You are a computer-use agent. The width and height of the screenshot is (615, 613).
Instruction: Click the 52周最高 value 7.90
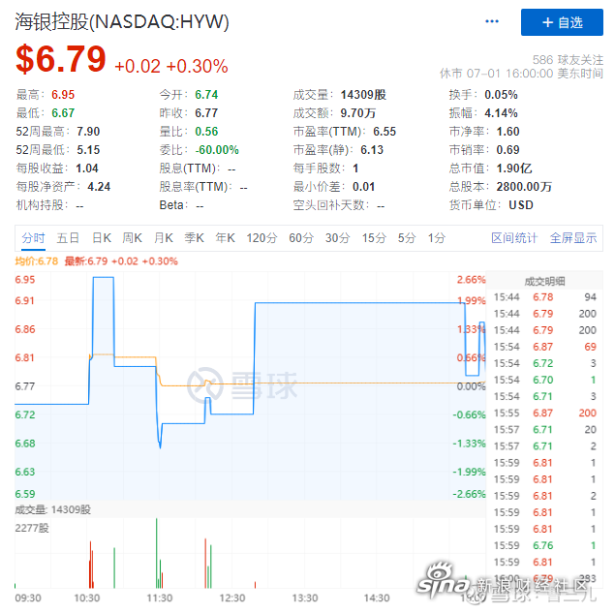coord(88,132)
